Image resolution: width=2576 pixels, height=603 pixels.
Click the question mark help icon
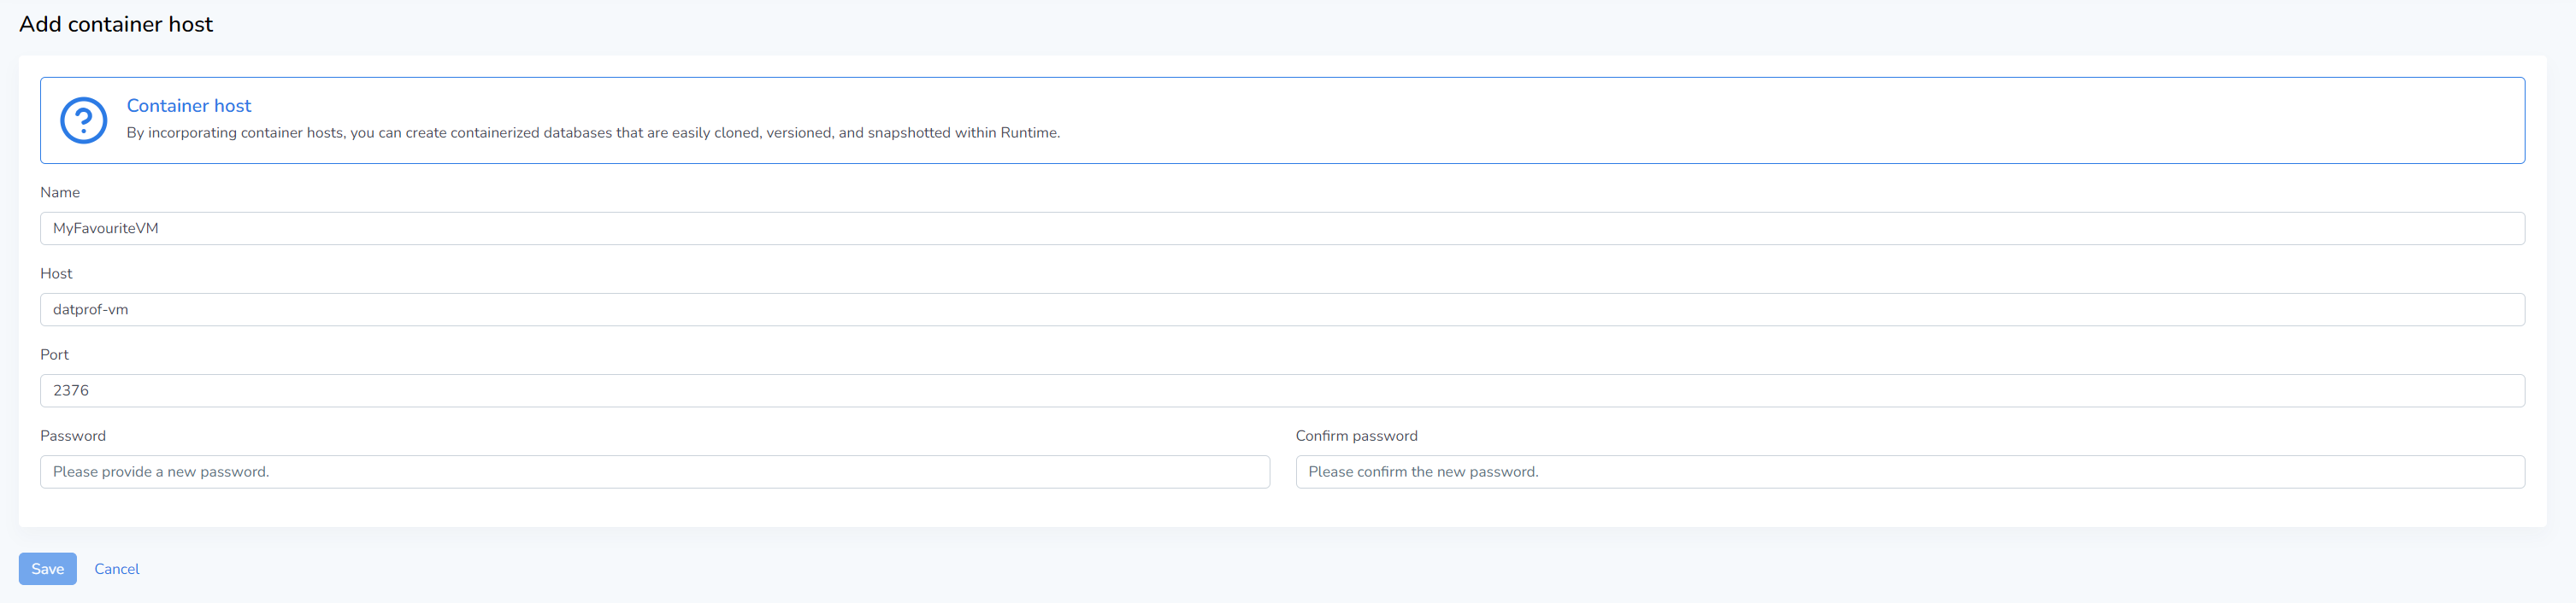tap(83, 120)
